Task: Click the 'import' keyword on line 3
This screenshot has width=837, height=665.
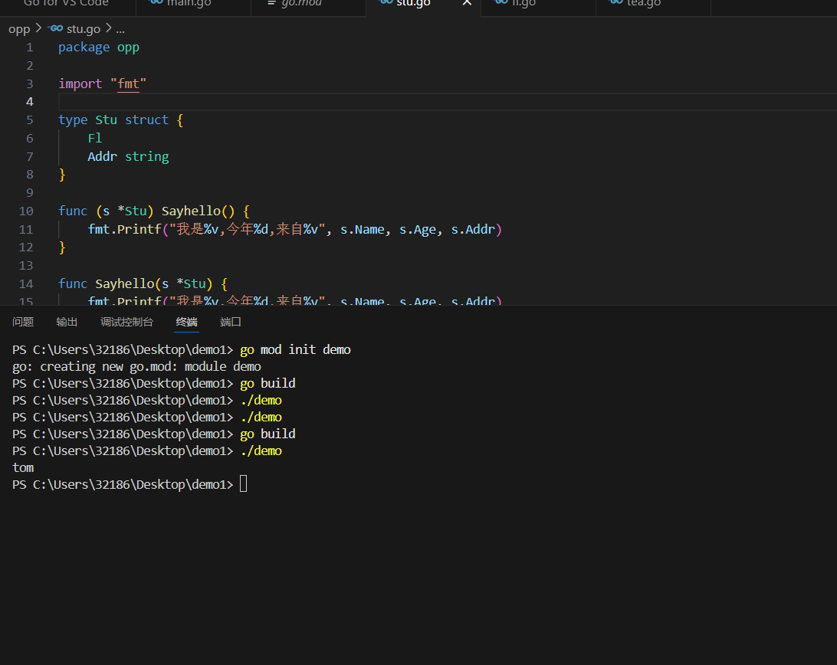Action: point(80,84)
